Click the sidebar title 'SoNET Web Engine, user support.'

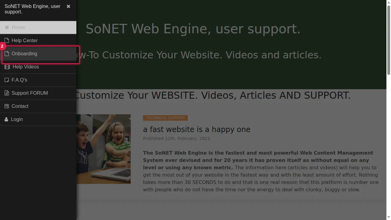pos(32,9)
